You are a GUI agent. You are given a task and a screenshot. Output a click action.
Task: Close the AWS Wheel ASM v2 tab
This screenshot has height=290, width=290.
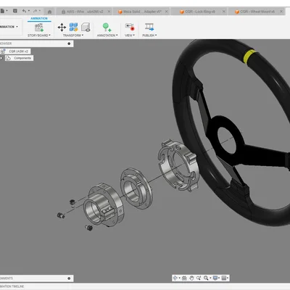click(109, 12)
